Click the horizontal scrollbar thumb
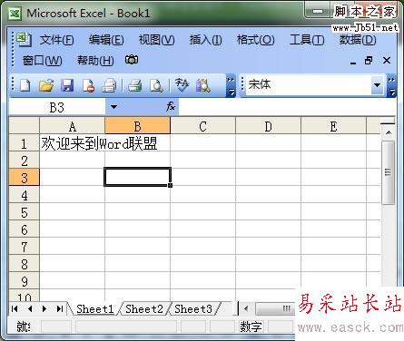The width and height of the screenshot is (404, 341). [x=275, y=309]
